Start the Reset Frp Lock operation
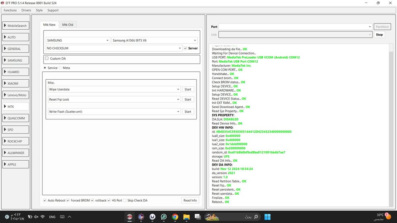397x223 pixels. point(188,100)
